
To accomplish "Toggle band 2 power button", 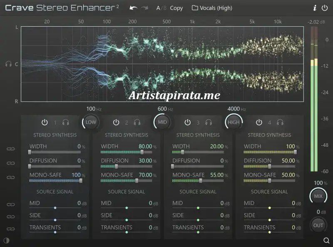I will pos(116,122).
